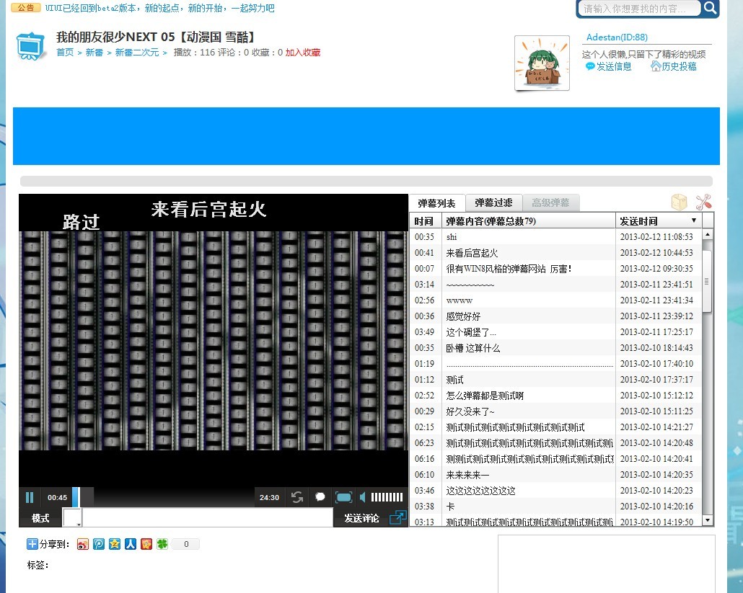Sort by 弹幕内容 column header
Screen dimensions: 743x593
pyautogui.click(x=528, y=221)
